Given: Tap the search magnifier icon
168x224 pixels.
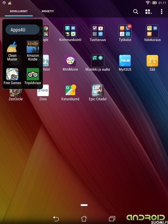Looking at the screenshot, I should 135,12.
